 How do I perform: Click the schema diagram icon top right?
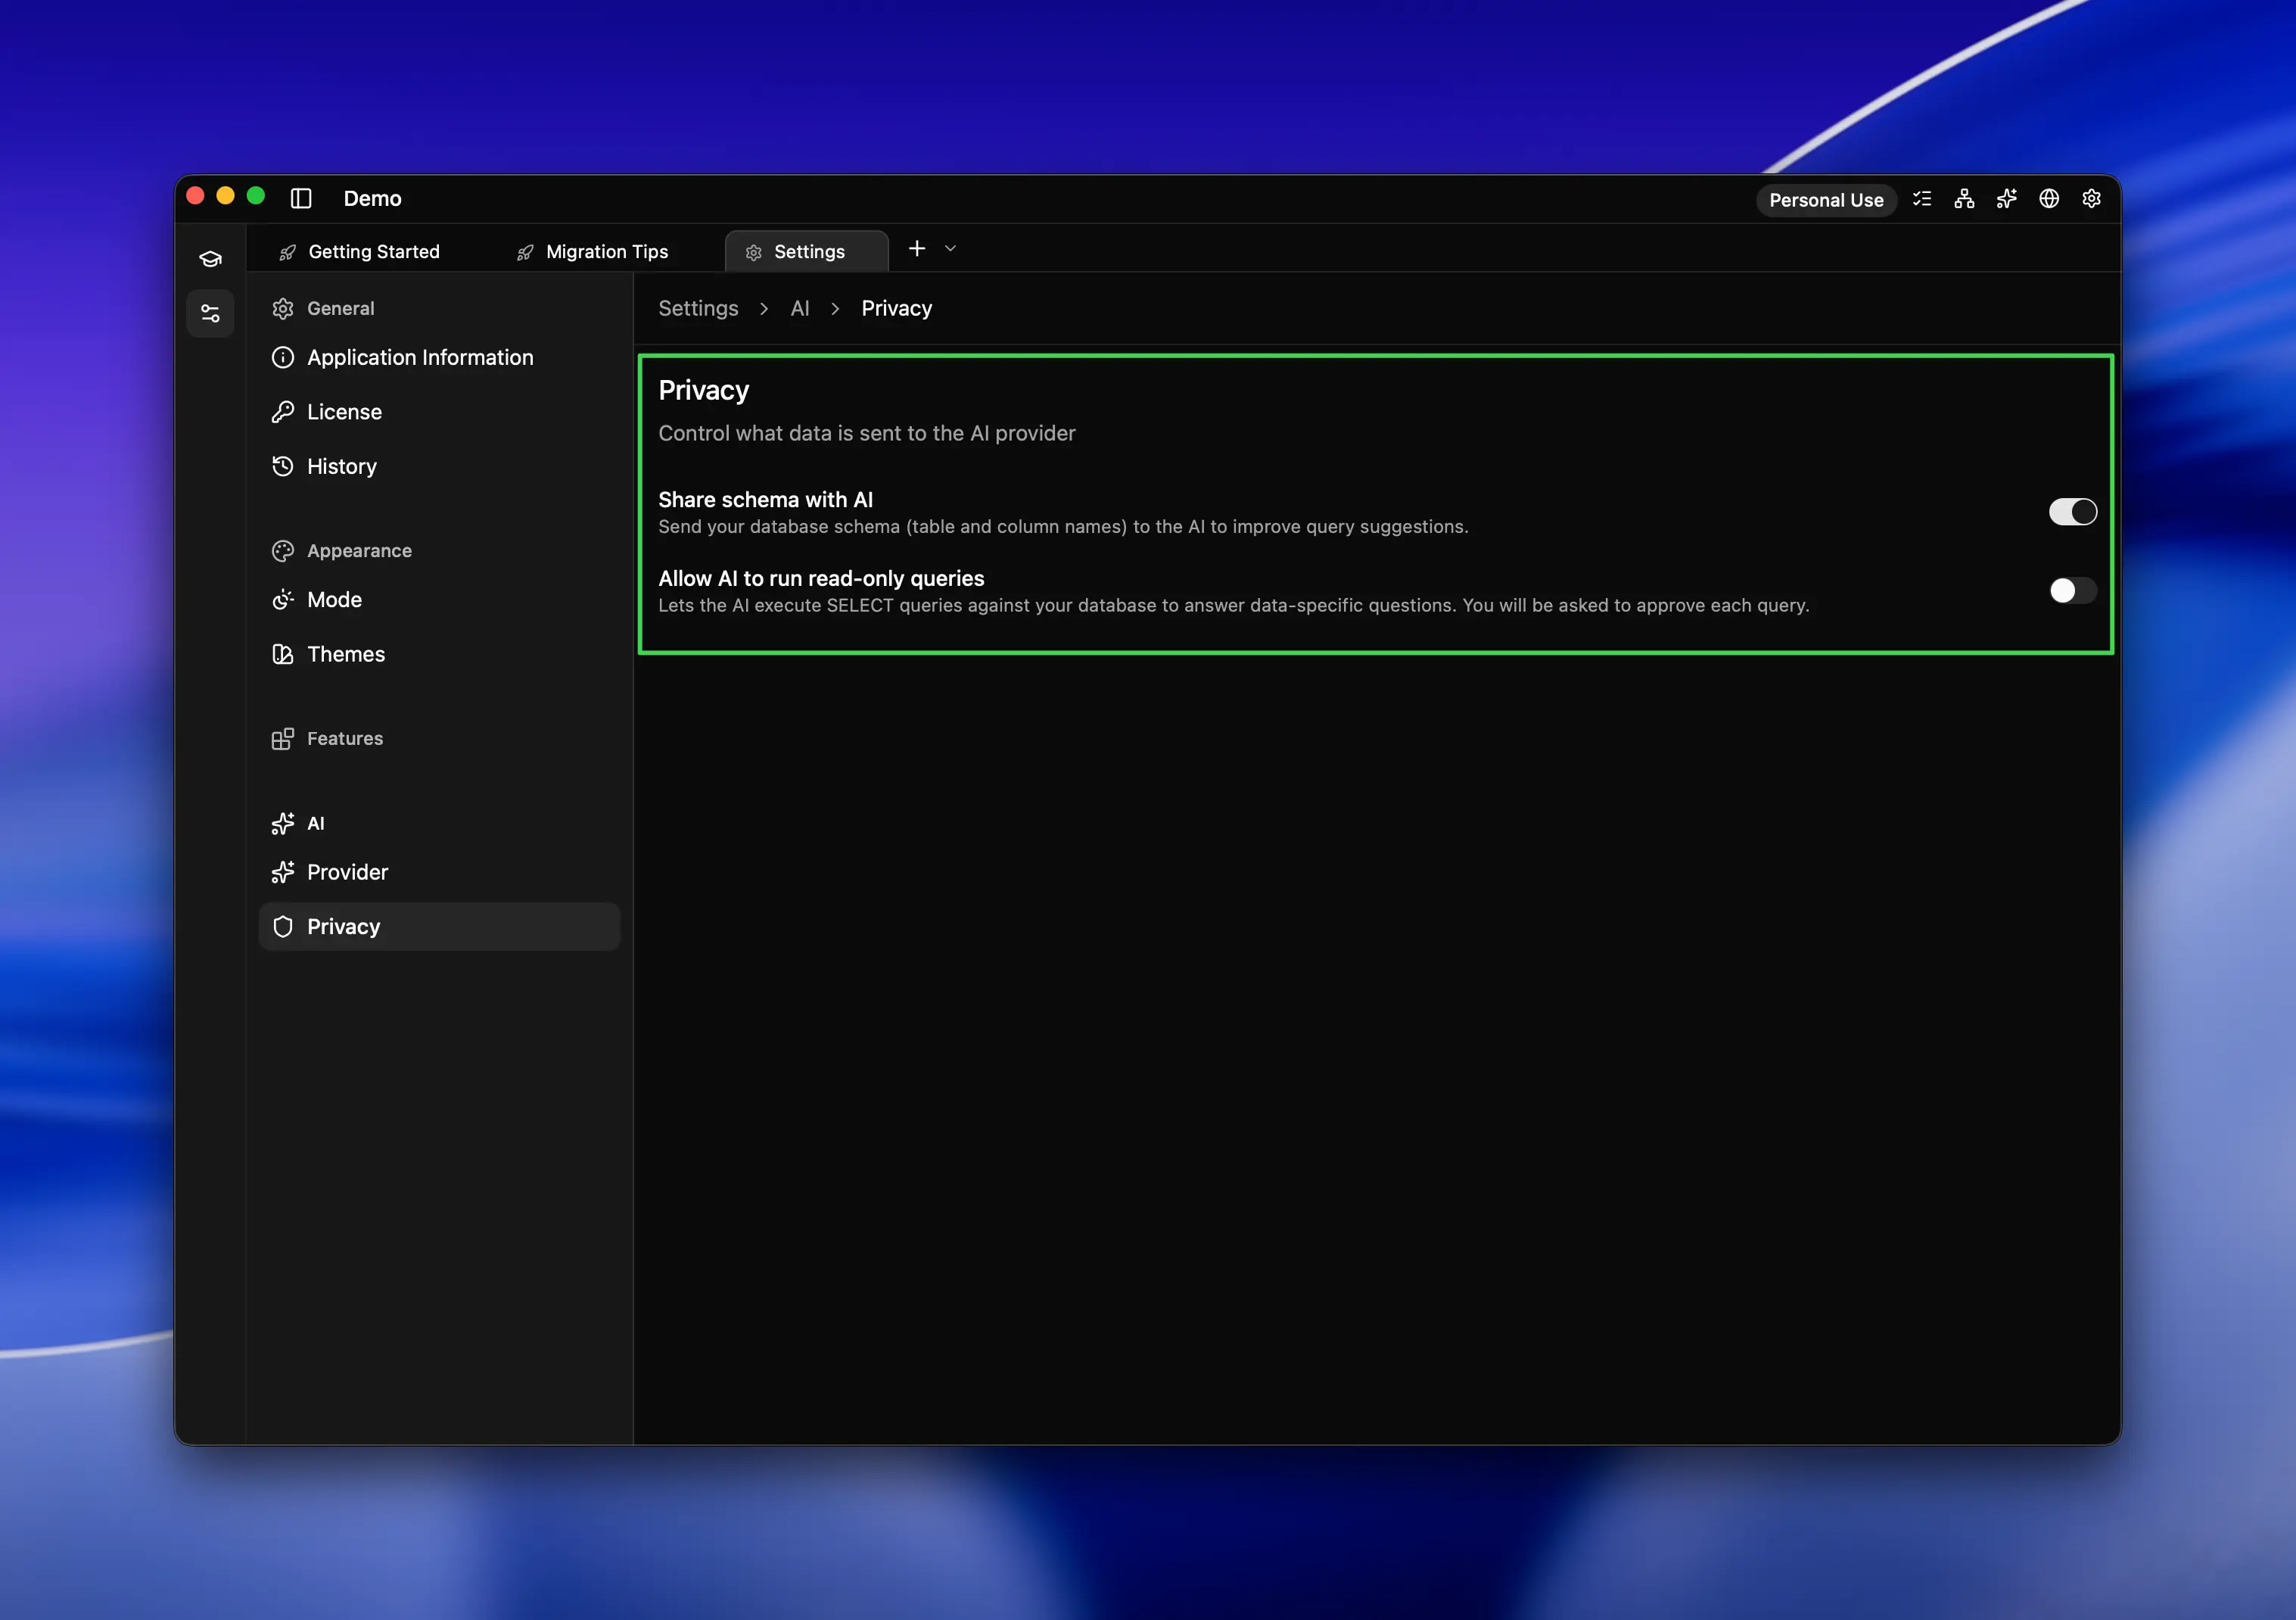tap(1963, 199)
